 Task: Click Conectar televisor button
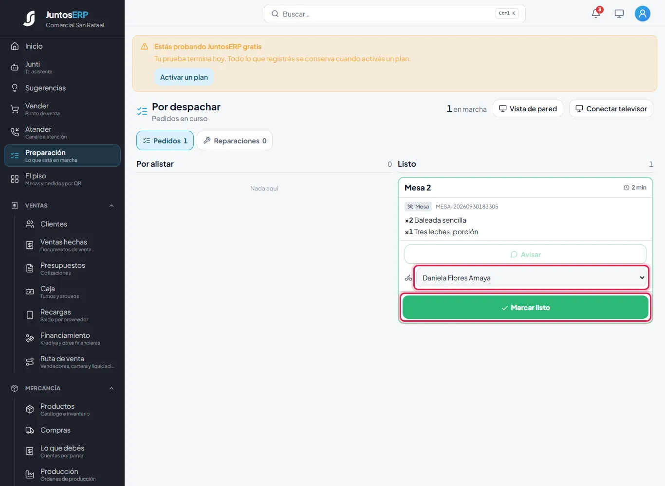[611, 108]
